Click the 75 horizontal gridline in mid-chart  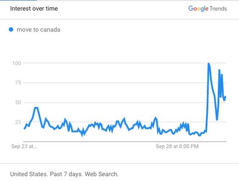pyautogui.click(x=125, y=83)
